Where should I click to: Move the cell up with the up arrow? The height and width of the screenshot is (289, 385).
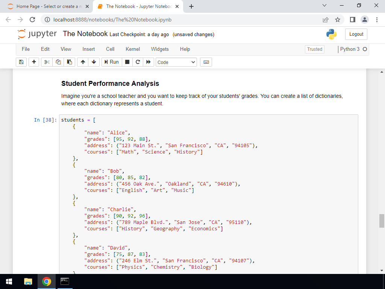tap(82, 62)
